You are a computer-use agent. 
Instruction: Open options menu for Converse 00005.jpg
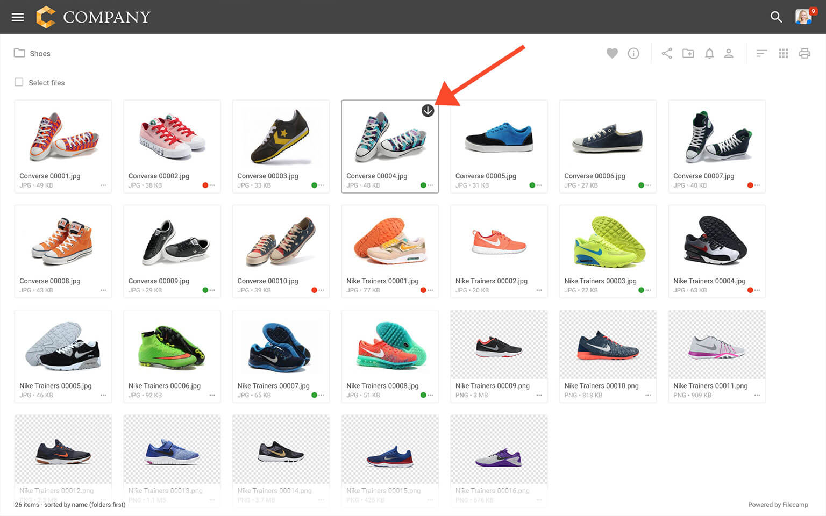coord(539,185)
